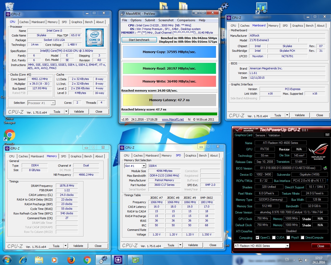Screen dimensions: 331x265
Task: Expand Tools arrow in CPU-Z Motherboard window
Action: (287, 115)
